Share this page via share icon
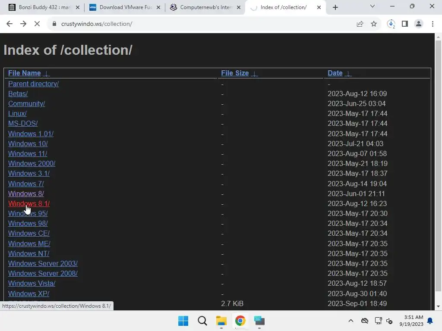The image size is (442, 331). tap(360, 24)
